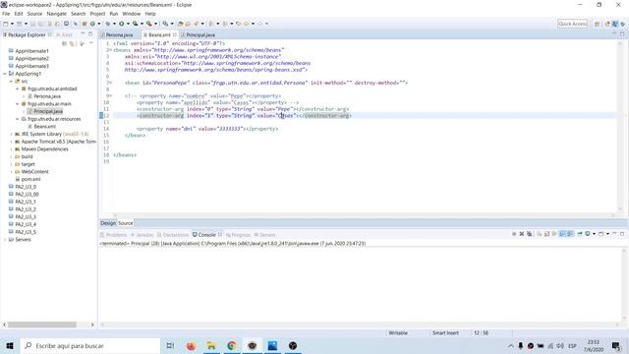This screenshot has height=354, width=629.
Task: Open the Window menu
Action: tap(131, 14)
